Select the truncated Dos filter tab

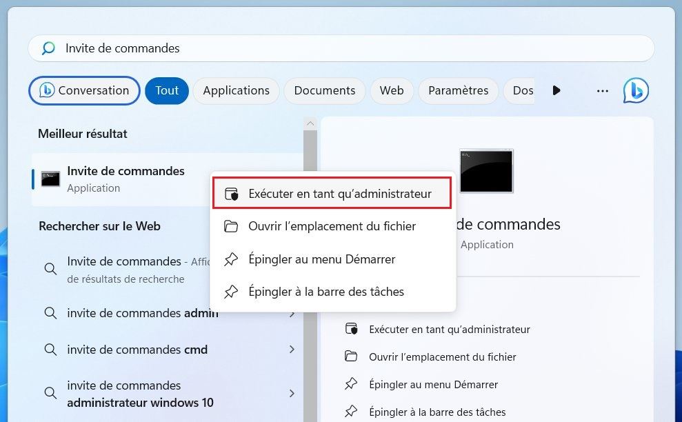point(519,90)
